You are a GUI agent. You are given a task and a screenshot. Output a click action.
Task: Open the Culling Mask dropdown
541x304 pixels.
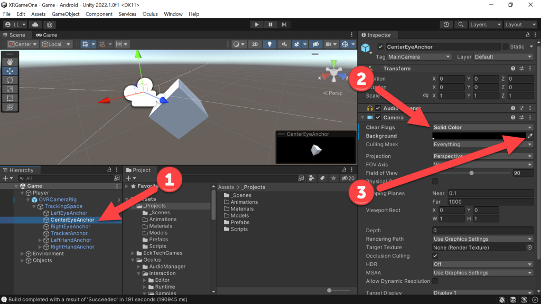pyautogui.click(x=483, y=145)
